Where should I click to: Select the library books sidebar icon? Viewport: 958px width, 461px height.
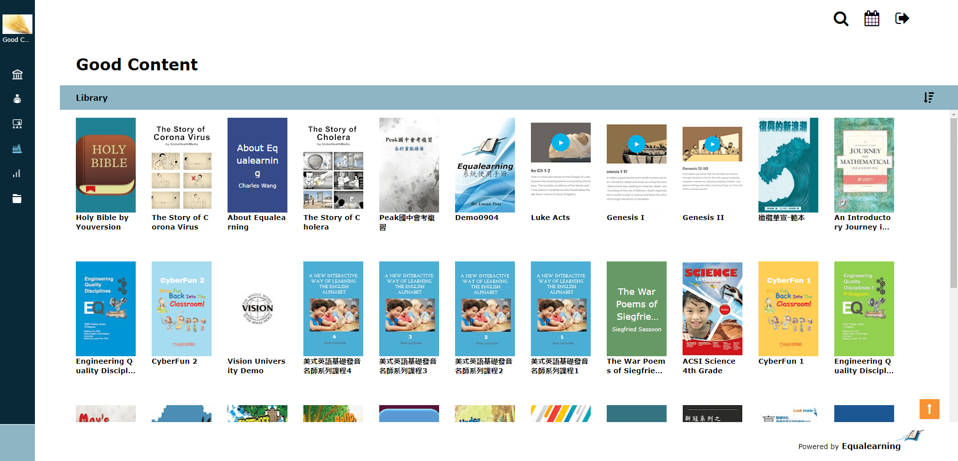[x=17, y=149]
